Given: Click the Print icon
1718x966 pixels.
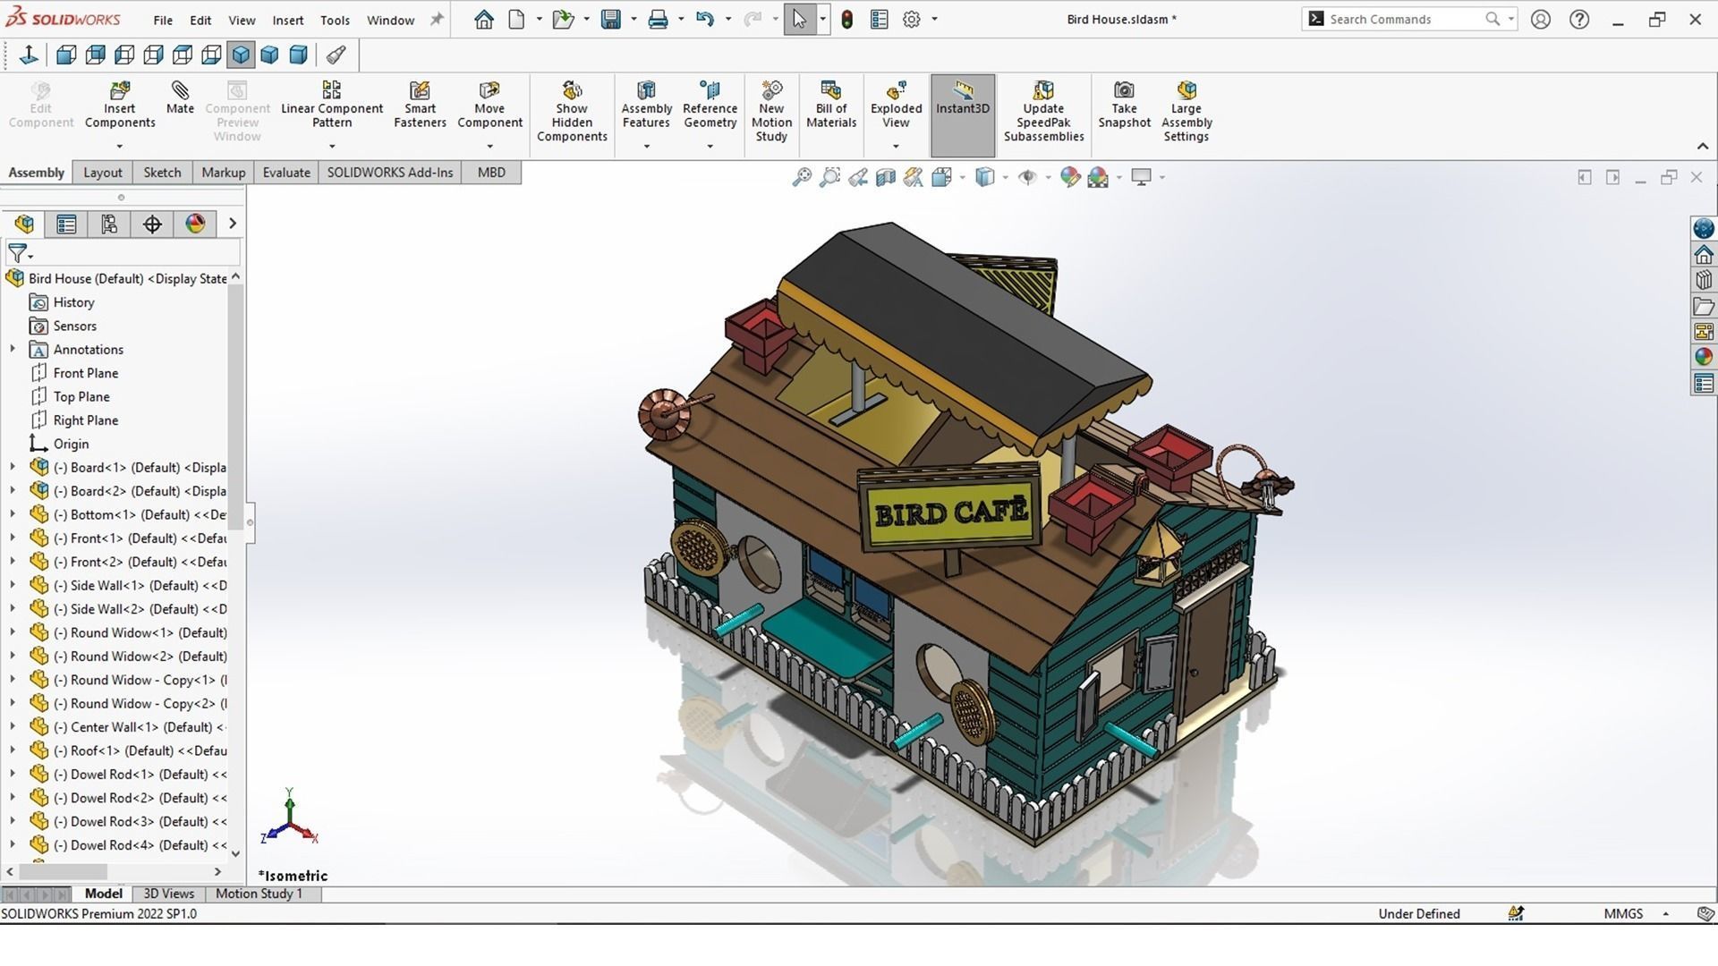Looking at the screenshot, I should 658,19.
